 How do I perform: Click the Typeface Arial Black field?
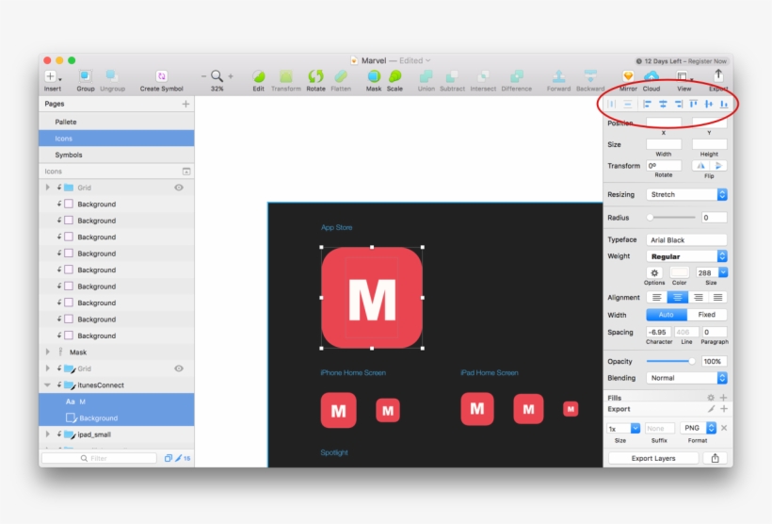686,240
